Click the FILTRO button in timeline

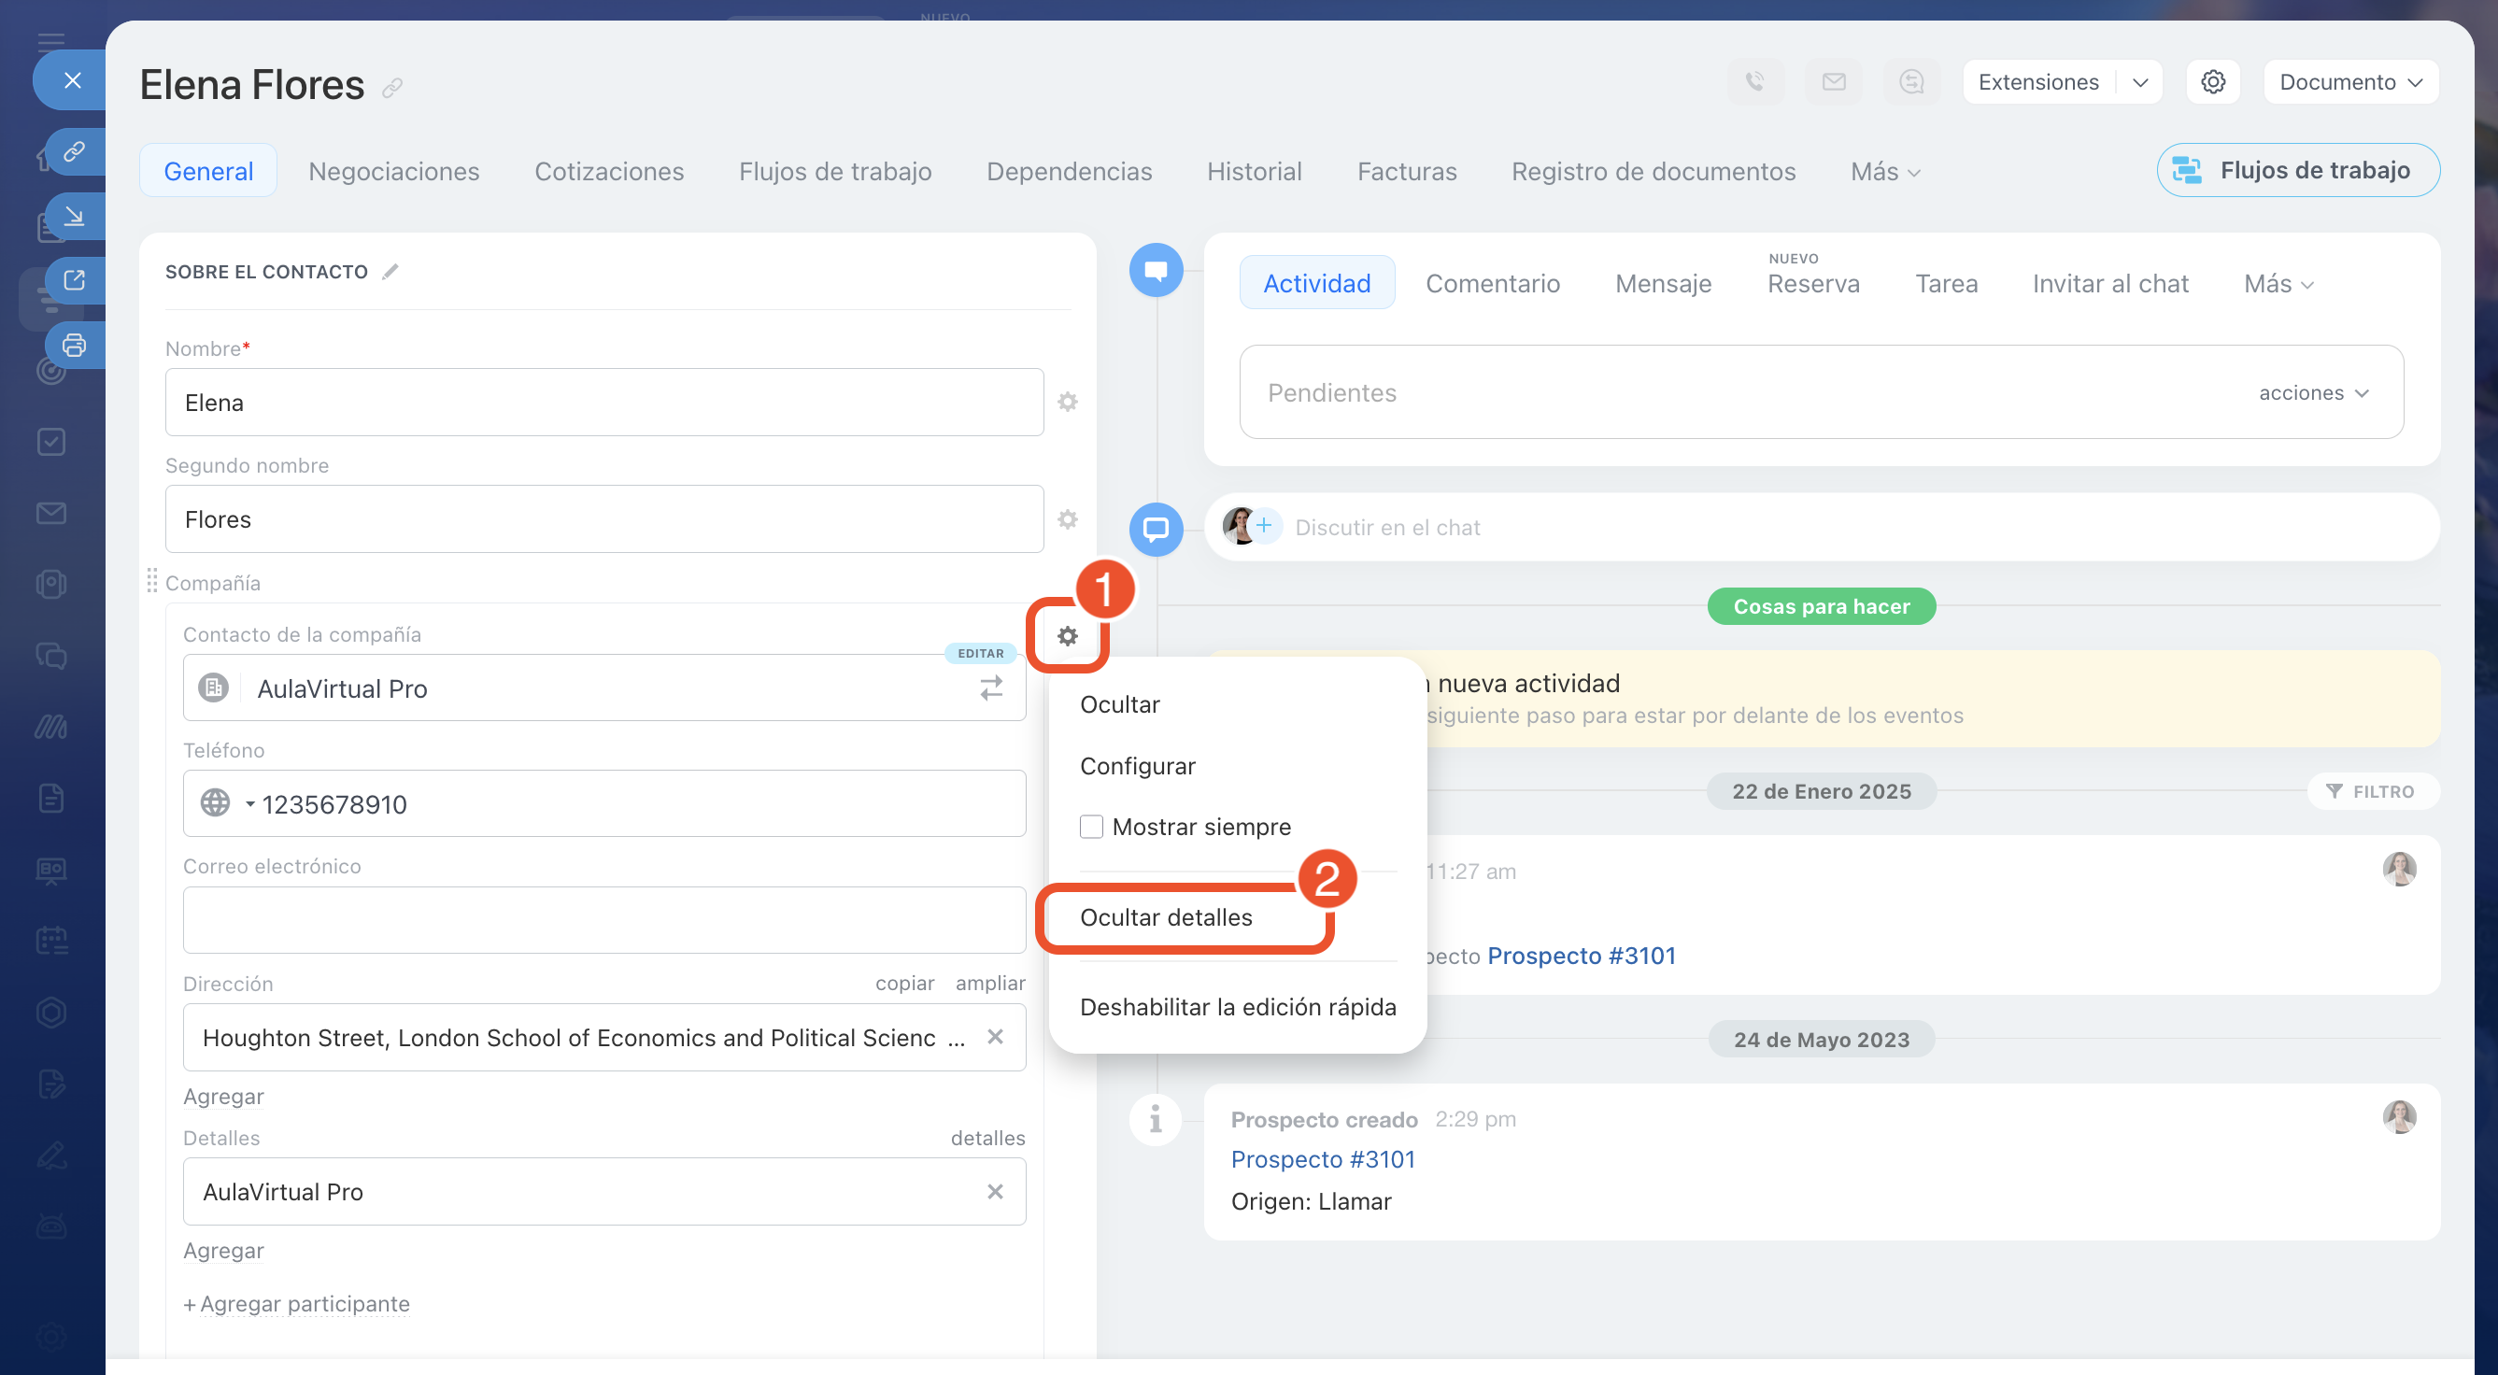click(x=2371, y=791)
